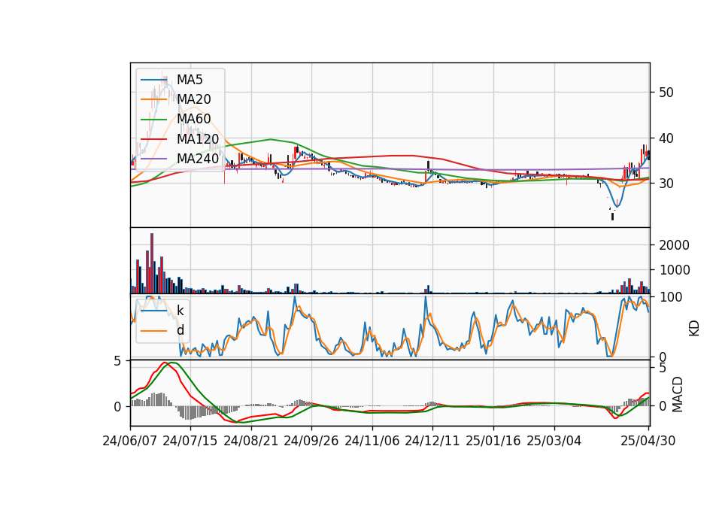Click the 25/01/16 date axis label

pos(493,442)
